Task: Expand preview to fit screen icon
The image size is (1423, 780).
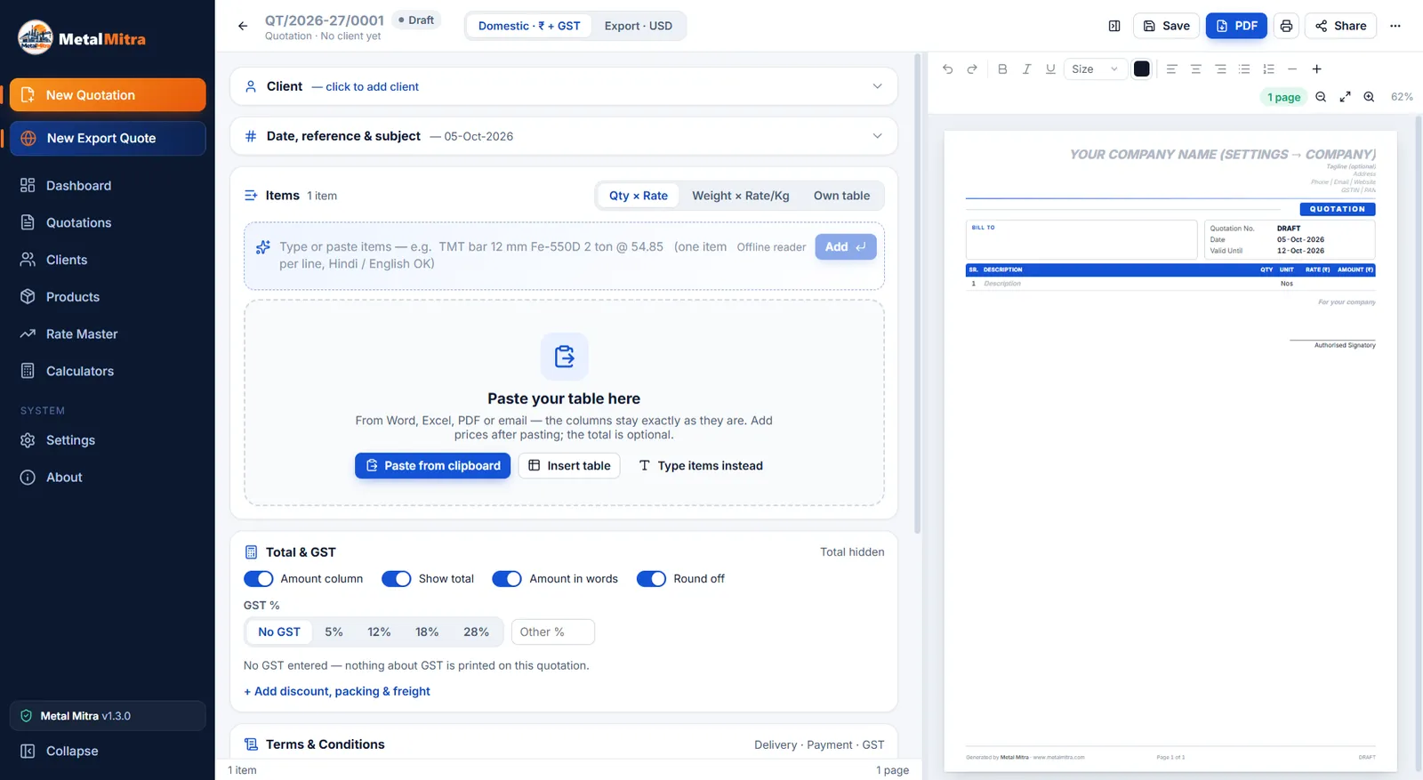Action: (x=1345, y=97)
